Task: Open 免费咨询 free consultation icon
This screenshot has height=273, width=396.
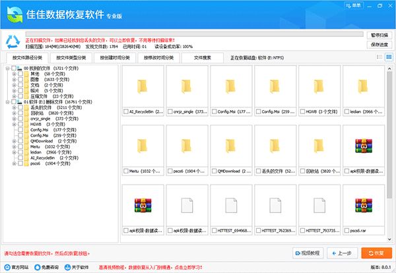Action: [38, 267]
